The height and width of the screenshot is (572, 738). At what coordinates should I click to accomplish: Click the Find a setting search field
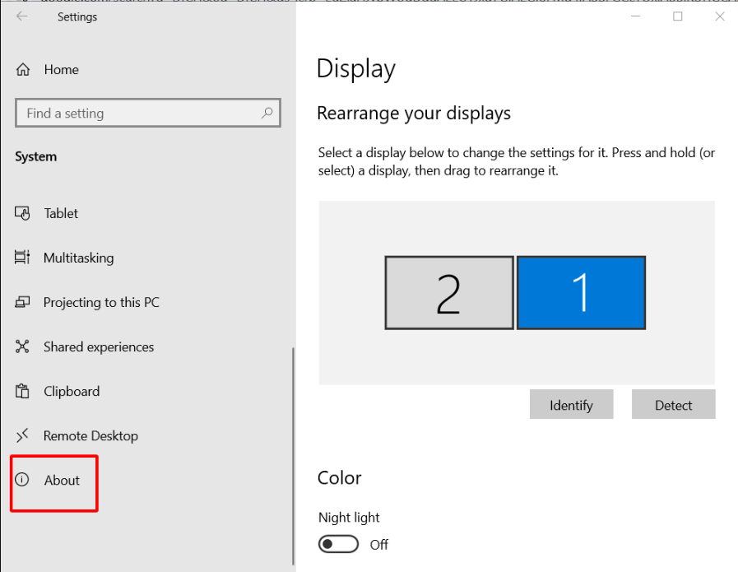click(140, 114)
